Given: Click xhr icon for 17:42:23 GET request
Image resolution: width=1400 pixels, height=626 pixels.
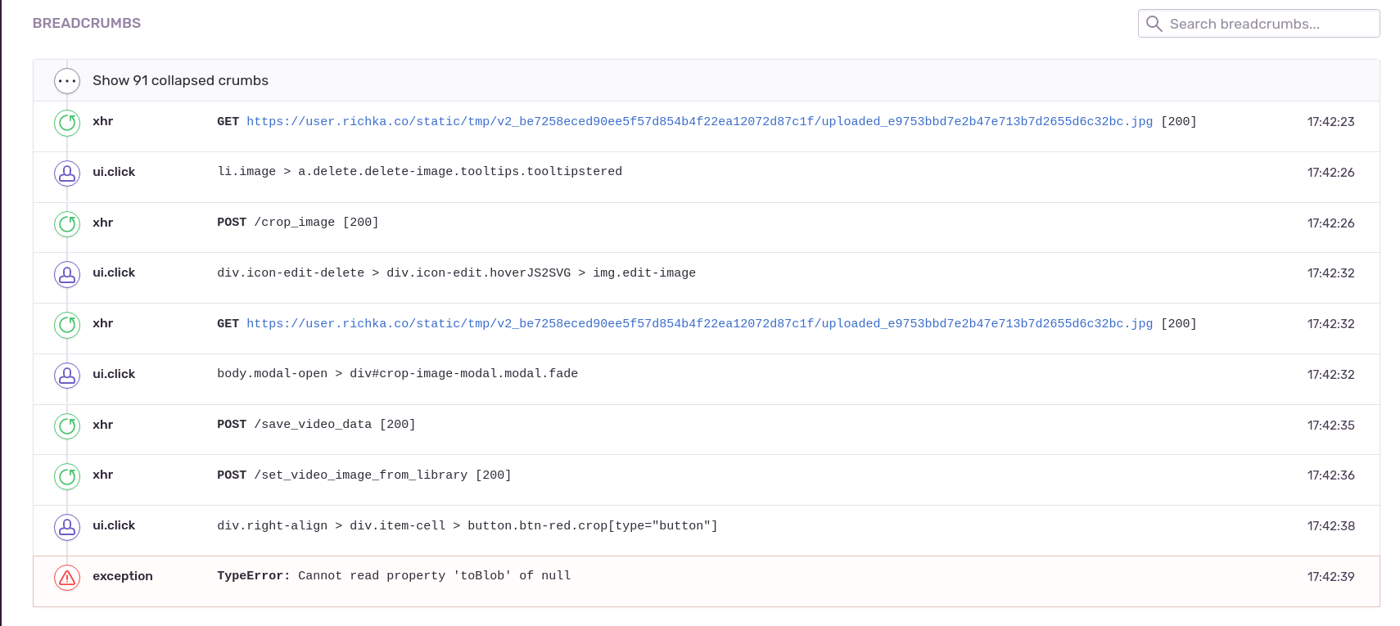Looking at the screenshot, I should click(67, 123).
